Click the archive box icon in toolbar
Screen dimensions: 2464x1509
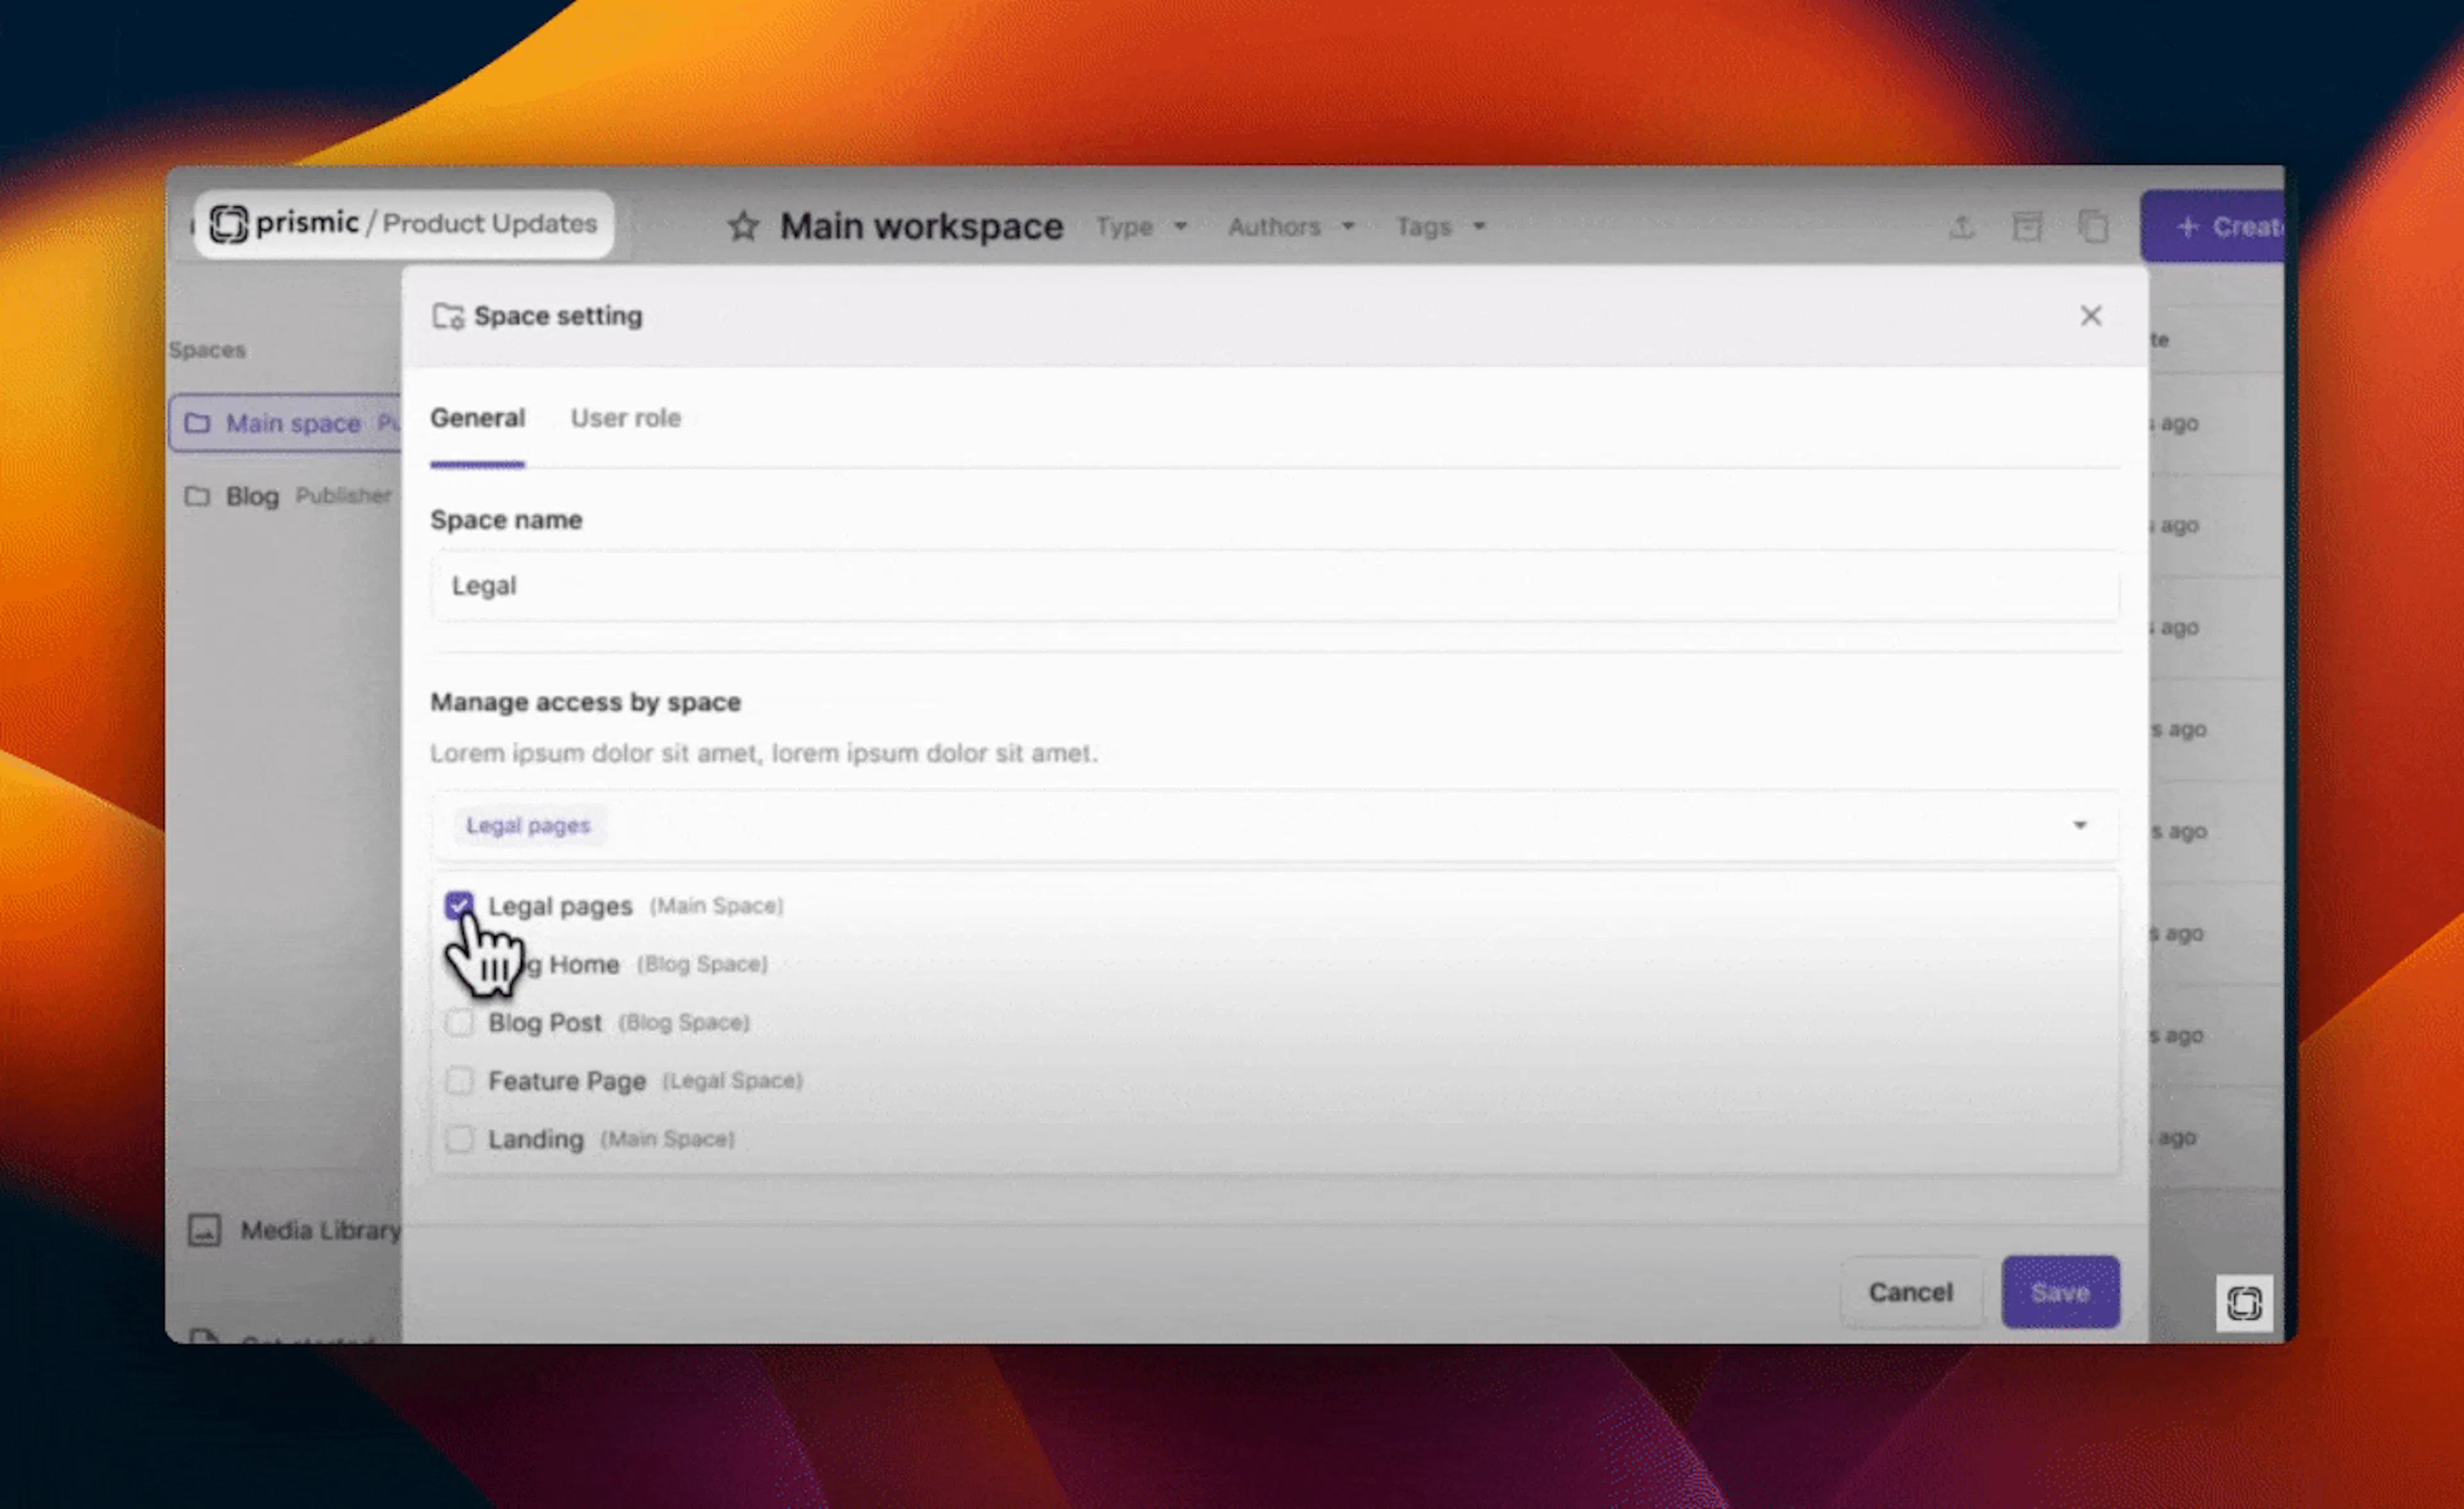2027,227
